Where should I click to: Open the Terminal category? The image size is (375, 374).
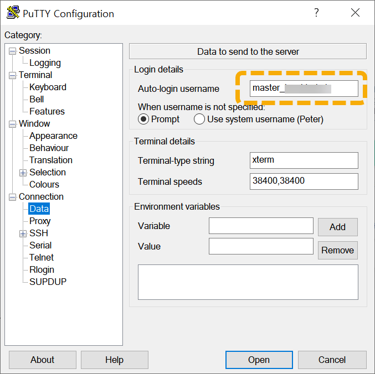(x=35, y=75)
